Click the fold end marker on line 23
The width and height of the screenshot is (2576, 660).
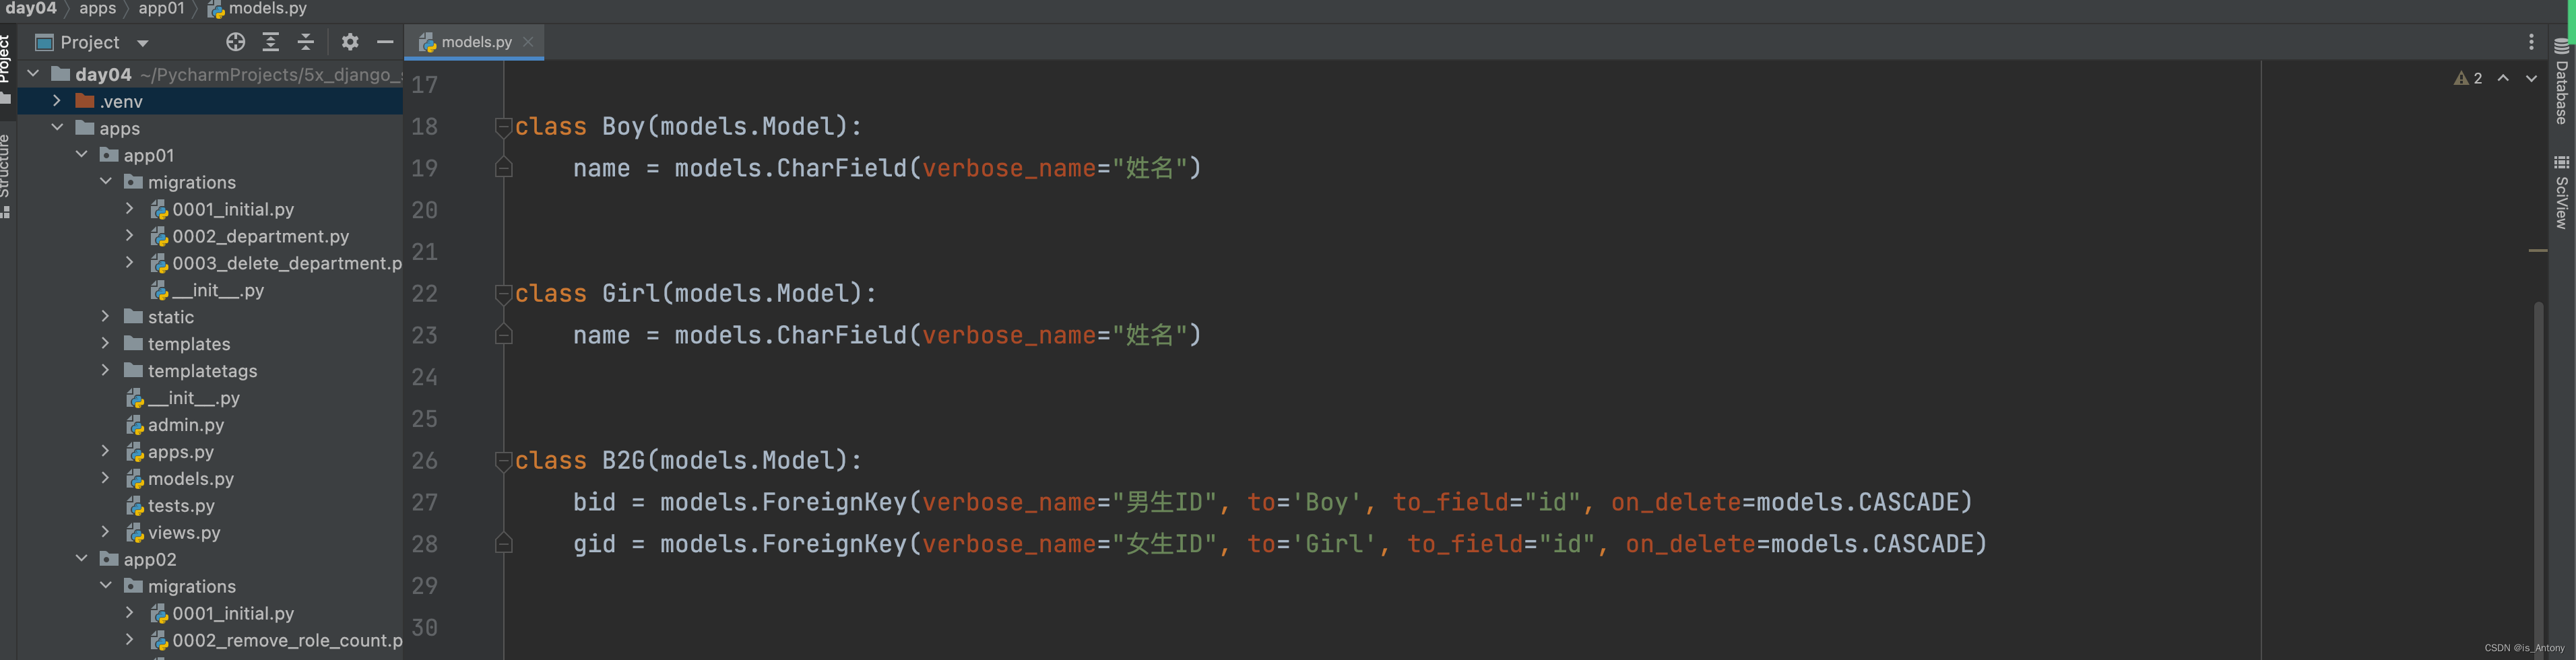pyautogui.click(x=504, y=335)
